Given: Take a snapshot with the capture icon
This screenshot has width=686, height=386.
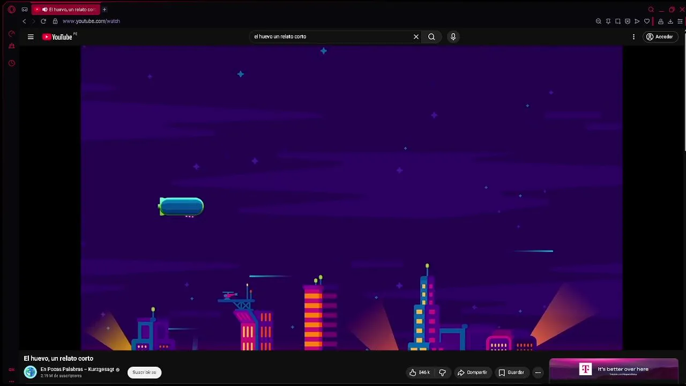Looking at the screenshot, I should 618,21.
